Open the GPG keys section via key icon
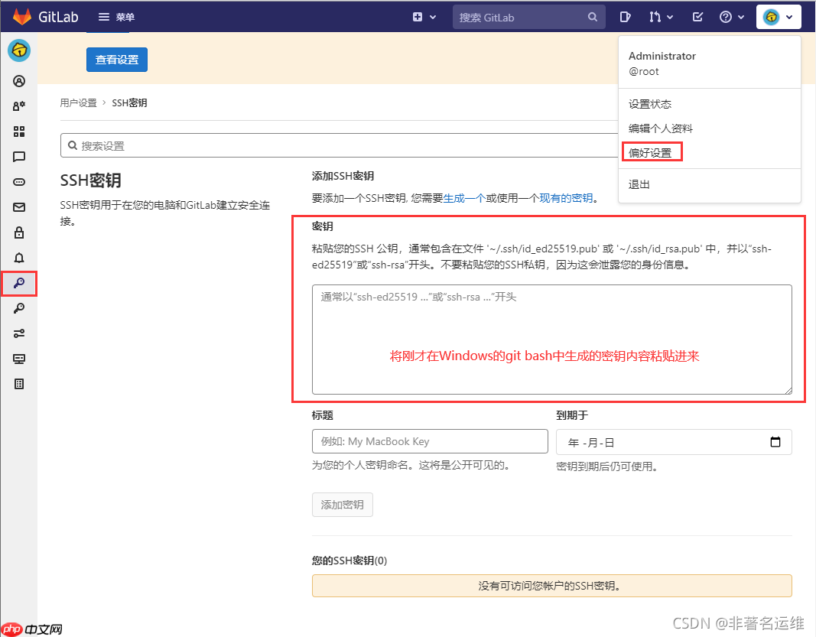This screenshot has height=637, width=816. (x=19, y=309)
